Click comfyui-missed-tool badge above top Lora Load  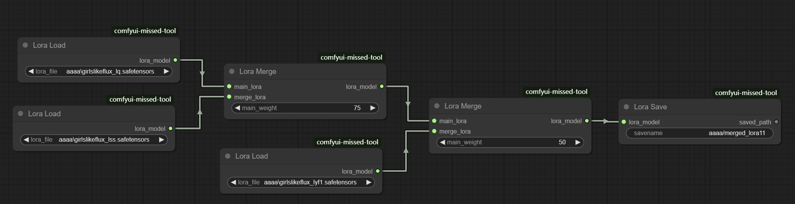(x=145, y=31)
